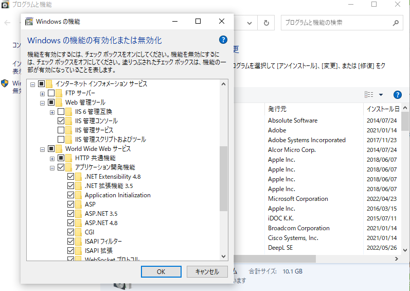
Task: Click feature tree scroll down arrow
Action: pos(223,256)
